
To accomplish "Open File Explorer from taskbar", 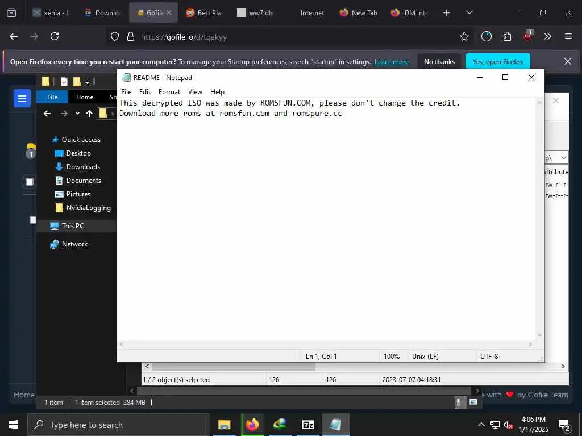I will [224, 425].
